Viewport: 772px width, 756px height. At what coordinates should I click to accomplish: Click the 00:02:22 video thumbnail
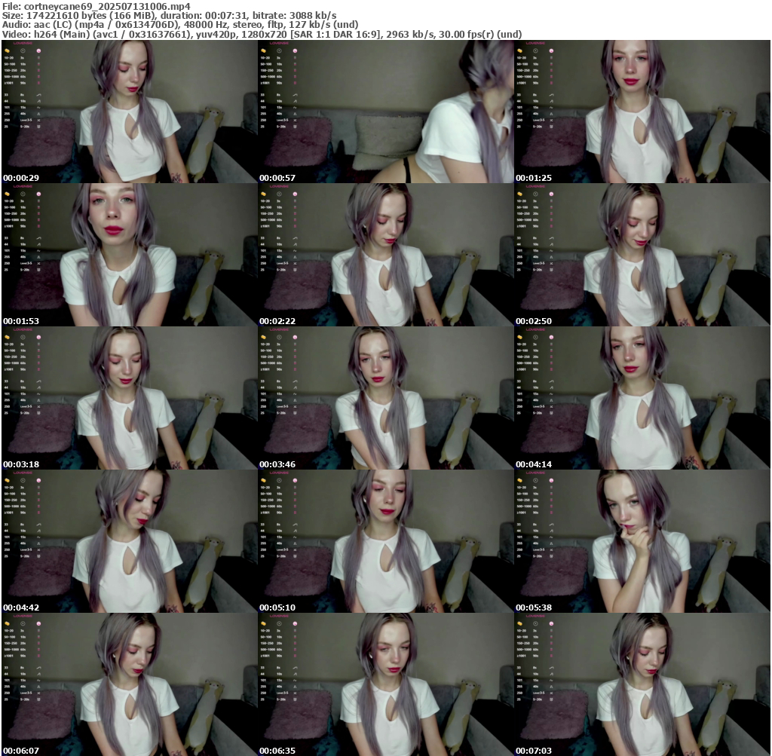pos(385,255)
